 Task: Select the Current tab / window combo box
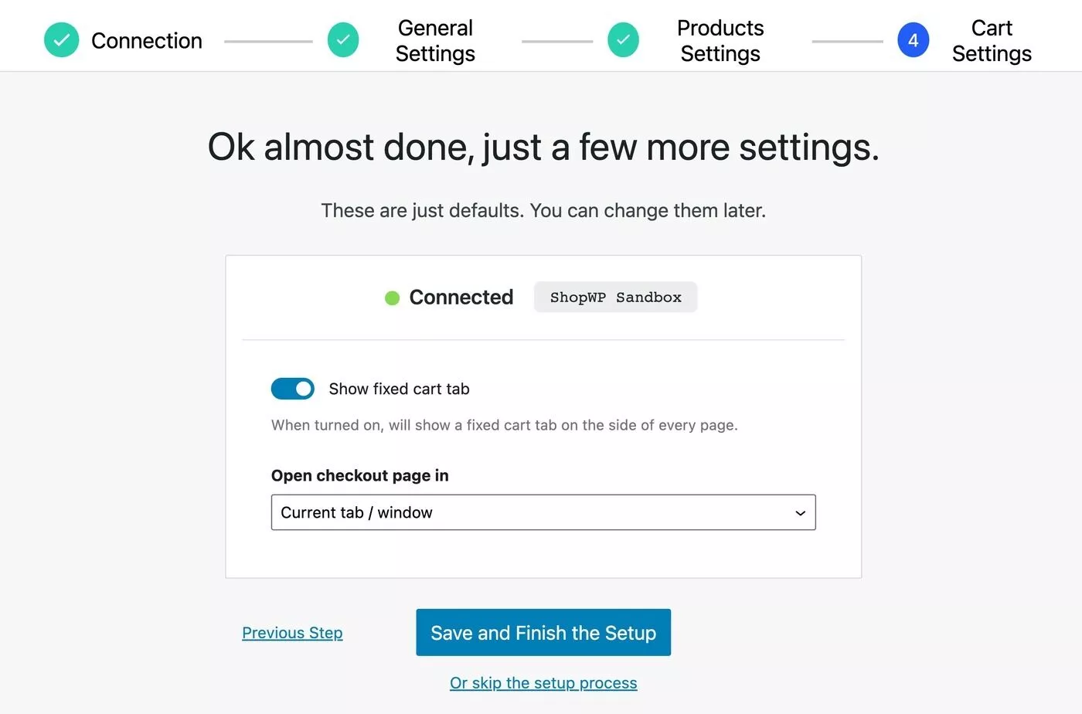(543, 512)
